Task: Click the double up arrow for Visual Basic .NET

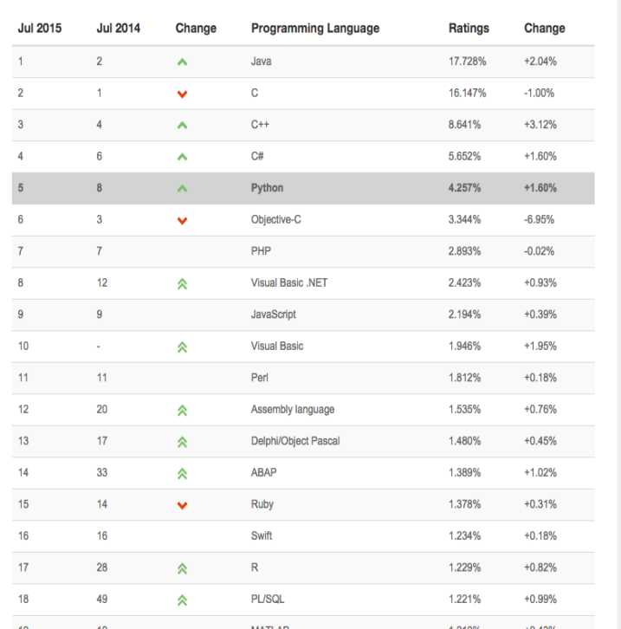Action: click(182, 283)
